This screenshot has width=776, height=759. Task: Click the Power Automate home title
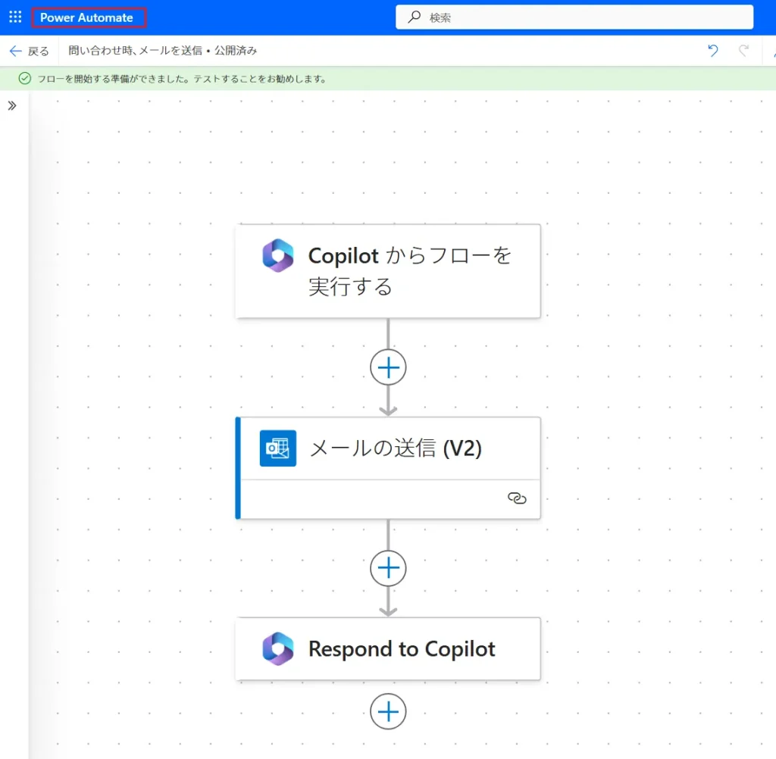(87, 17)
